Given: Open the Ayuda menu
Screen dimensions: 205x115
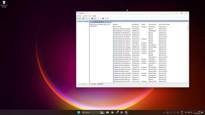Looking at the screenshot, I should pos(94,16).
